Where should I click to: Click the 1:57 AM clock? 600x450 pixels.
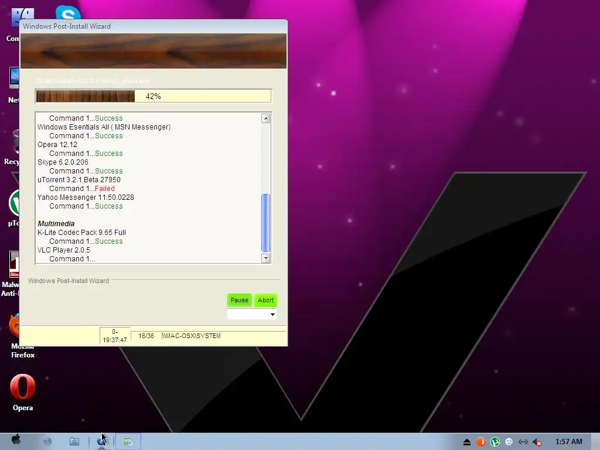point(568,442)
